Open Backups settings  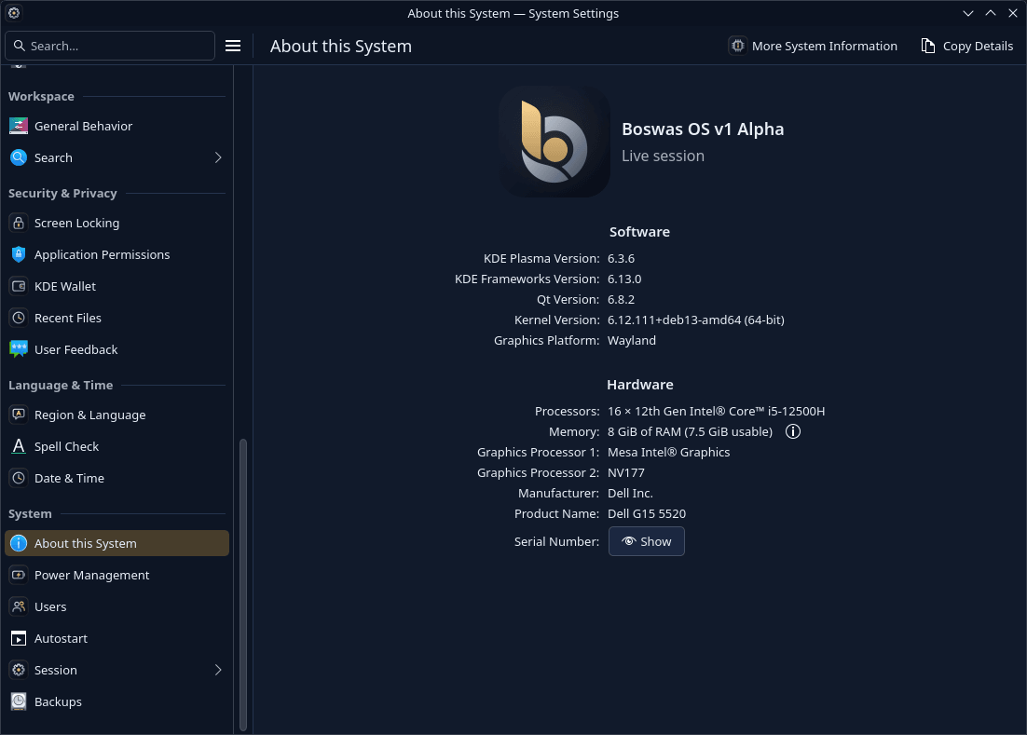[x=116, y=701]
